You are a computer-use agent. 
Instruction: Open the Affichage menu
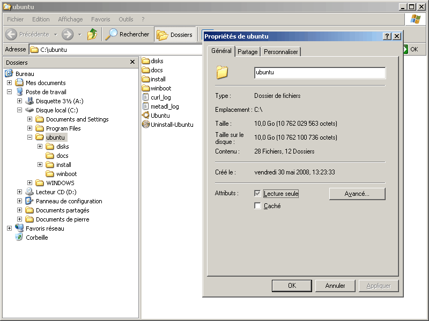70,19
